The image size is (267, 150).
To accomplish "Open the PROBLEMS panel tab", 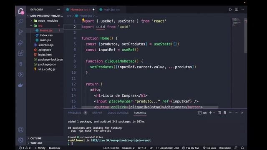I will click(x=75, y=113).
